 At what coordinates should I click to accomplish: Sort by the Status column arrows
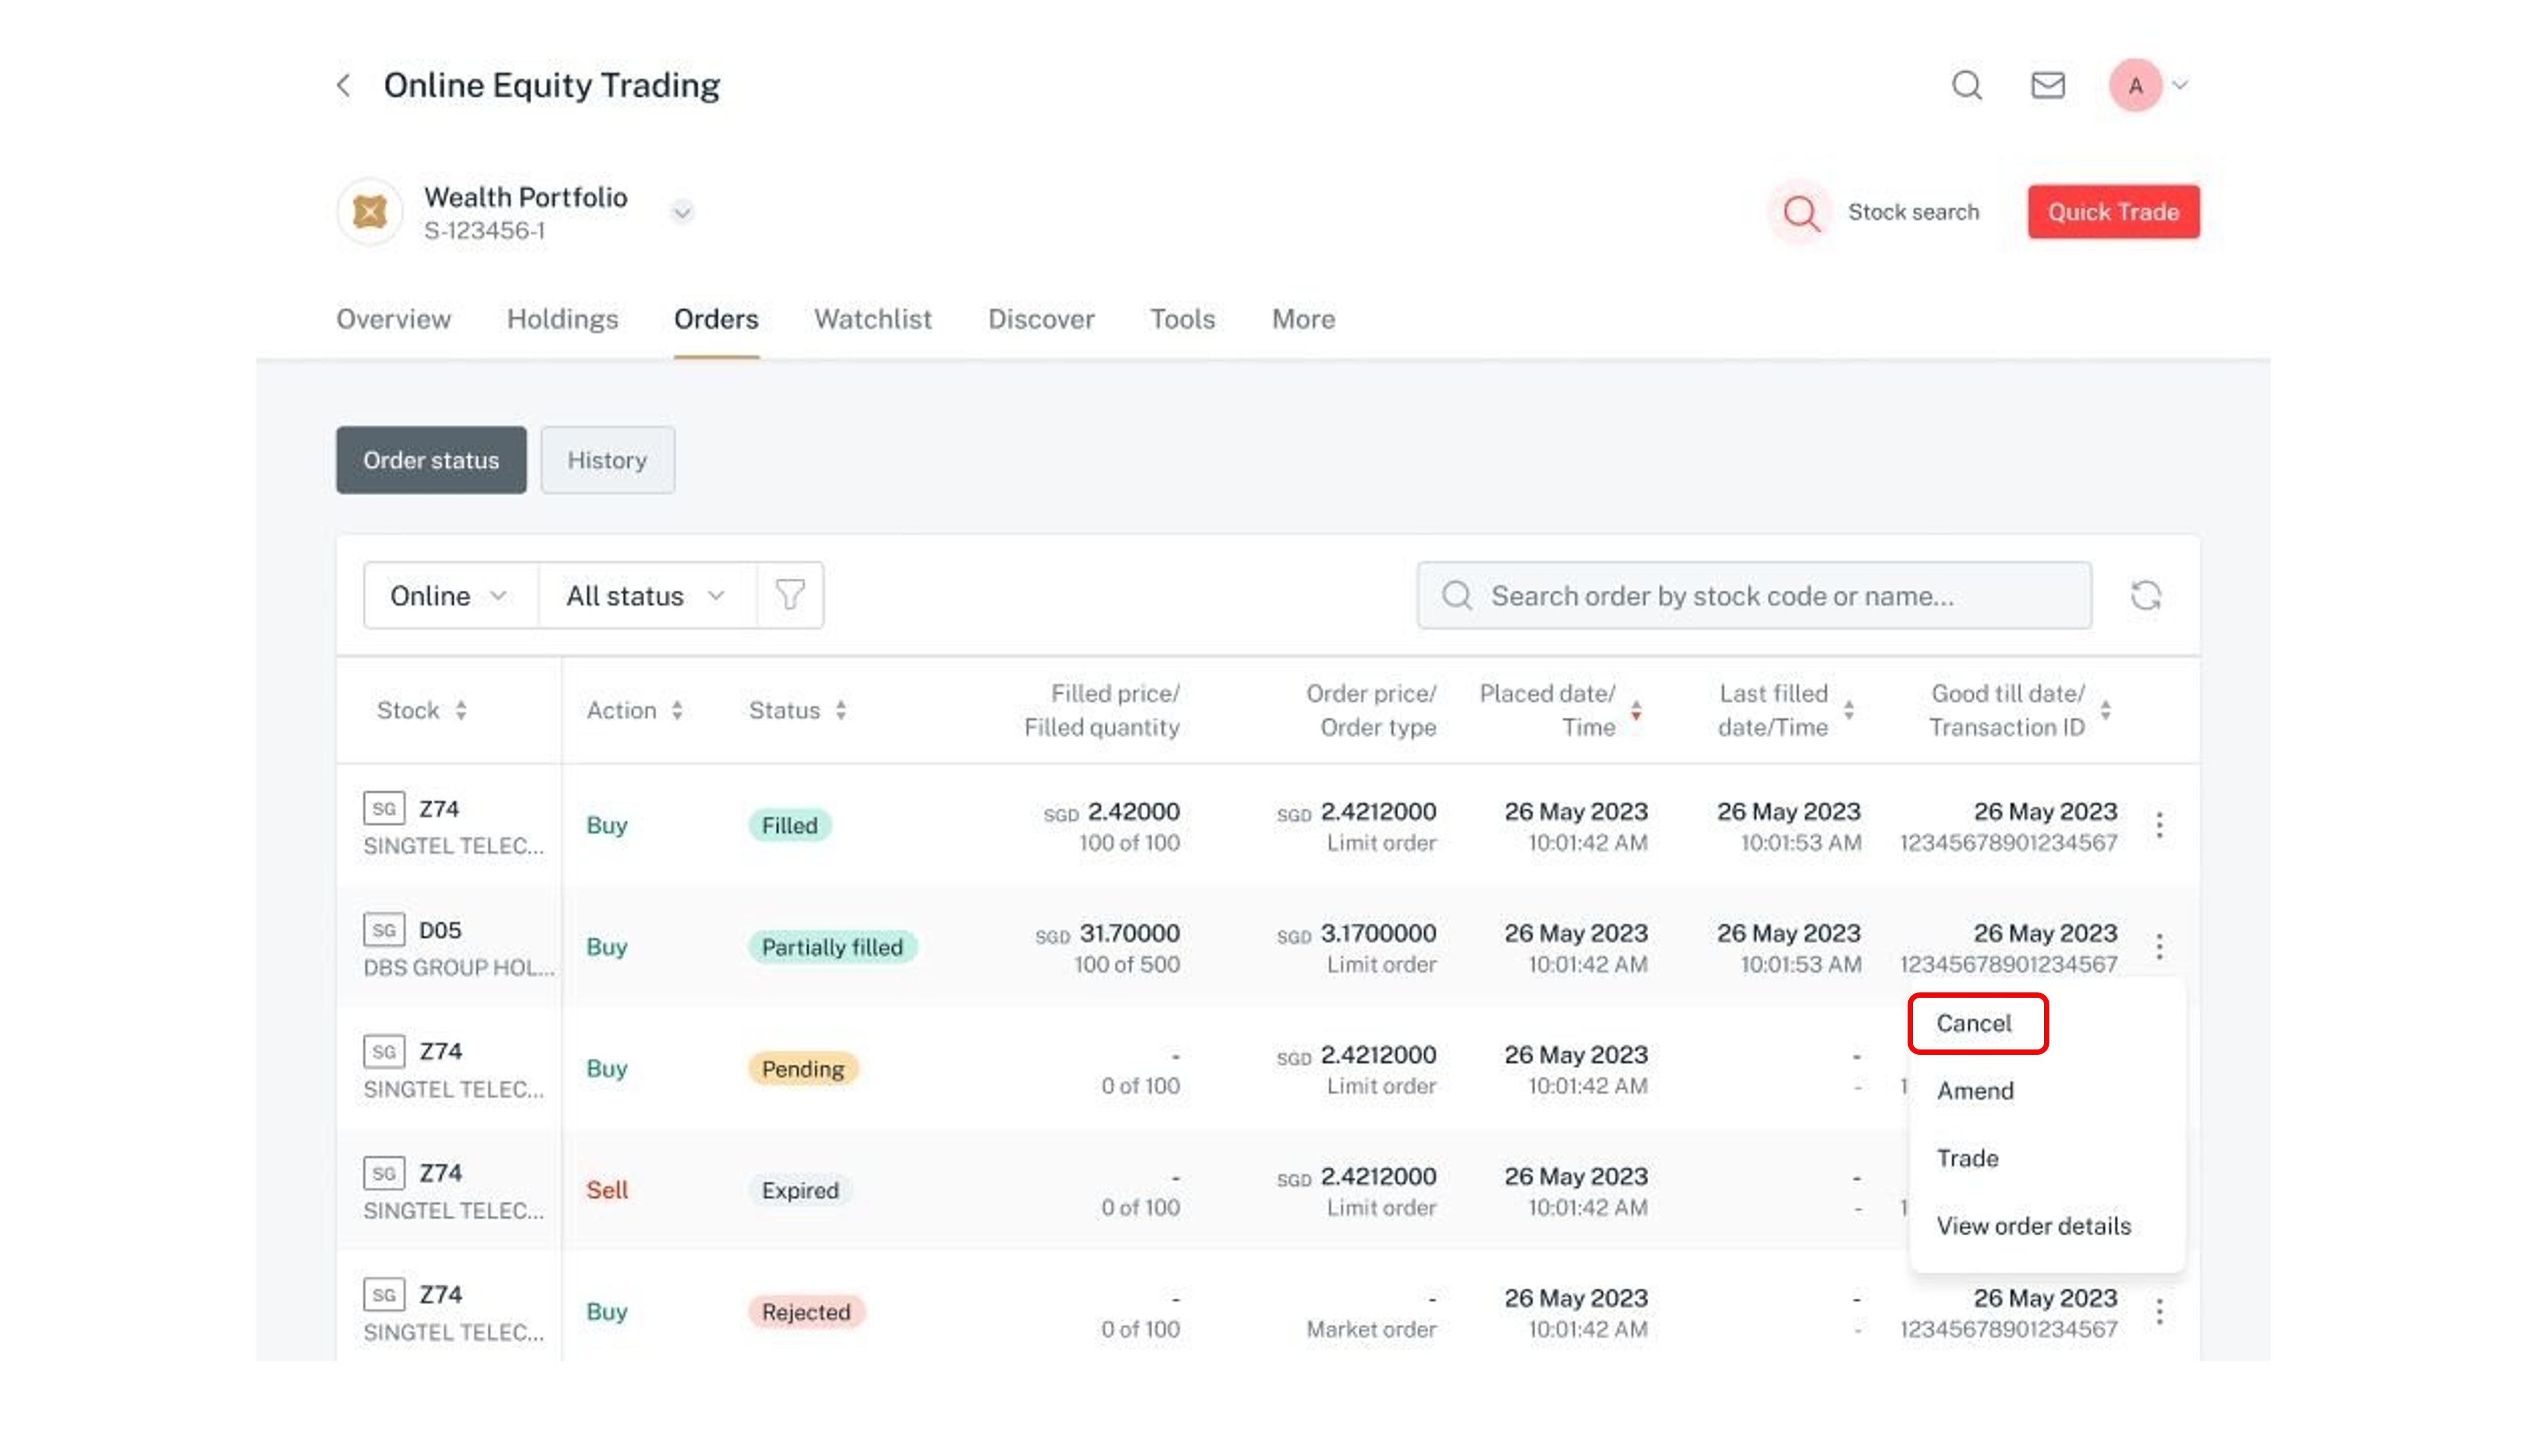(x=841, y=710)
